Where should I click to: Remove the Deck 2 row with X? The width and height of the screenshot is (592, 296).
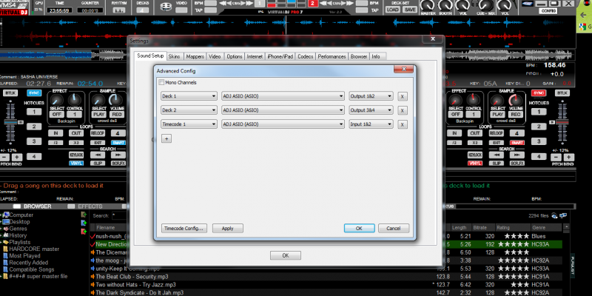click(x=402, y=110)
